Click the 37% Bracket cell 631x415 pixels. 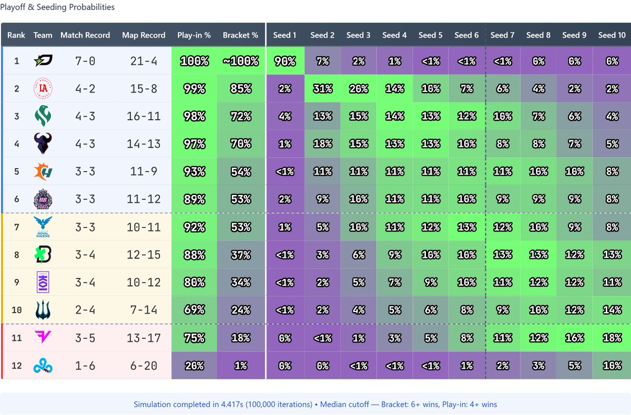click(x=240, y=254)
